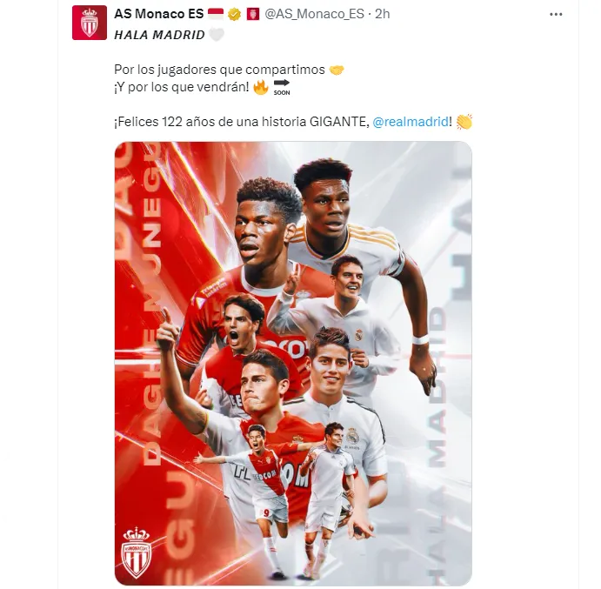Click the AS Monaco crest in the poster
This screenshot has width=601, height=589.
[137, 553]
